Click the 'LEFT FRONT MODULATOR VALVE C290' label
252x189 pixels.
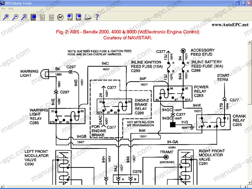36,158
